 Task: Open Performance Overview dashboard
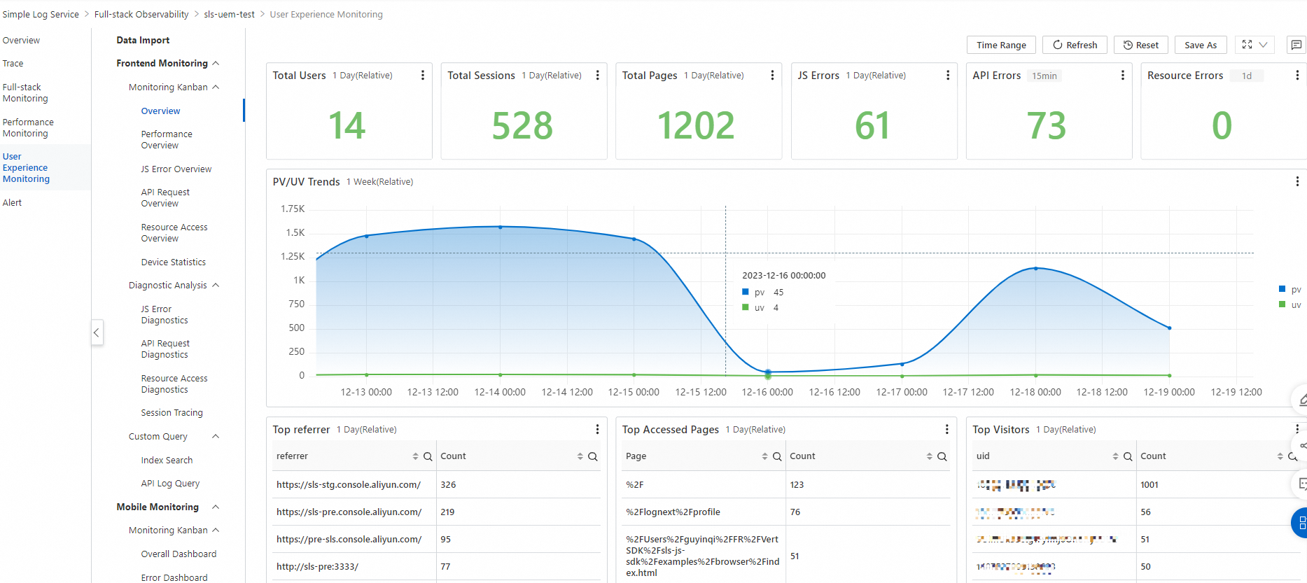[x=167, y=139]
